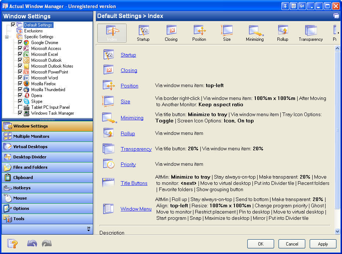
Task: Open the Minimizing settings icon
Action: [255, 33]
